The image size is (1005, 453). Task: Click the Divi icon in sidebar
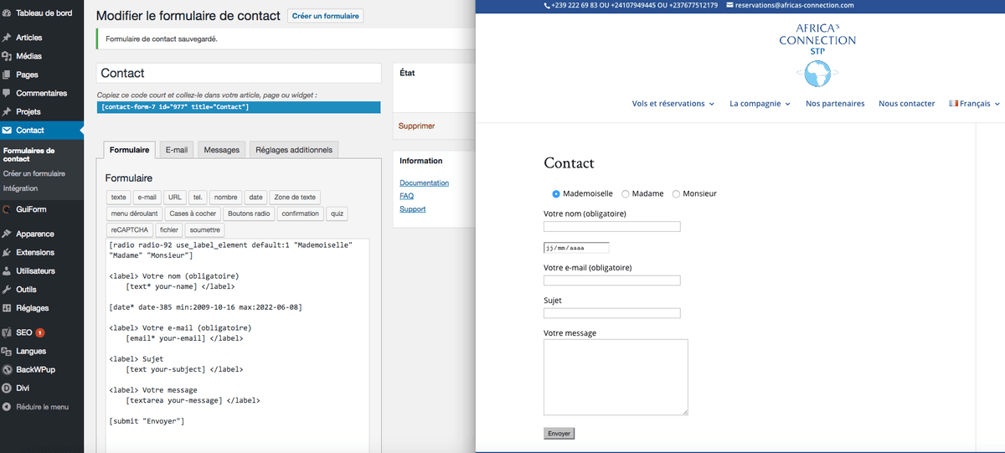[7, 388]
